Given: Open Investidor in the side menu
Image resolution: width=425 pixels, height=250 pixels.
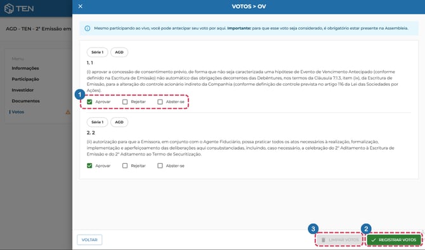Looking at the screenshot, I should click(x=22, y=89).
